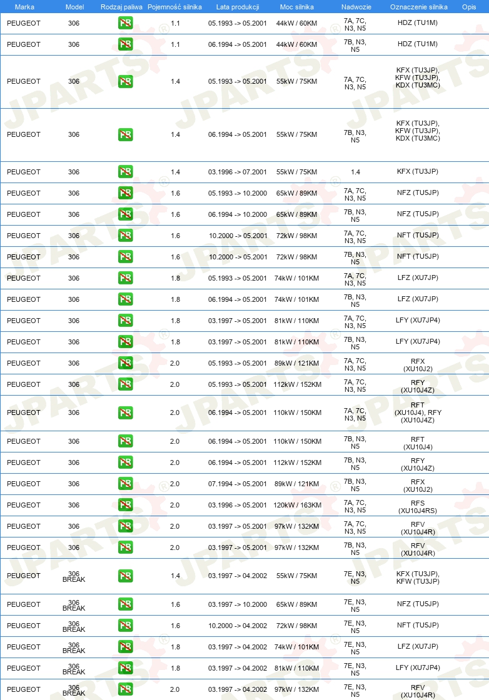Click NFT (TU5JP) in the 306 BREAK row
This screenshot has height=700, width=489.
[418, 626]
